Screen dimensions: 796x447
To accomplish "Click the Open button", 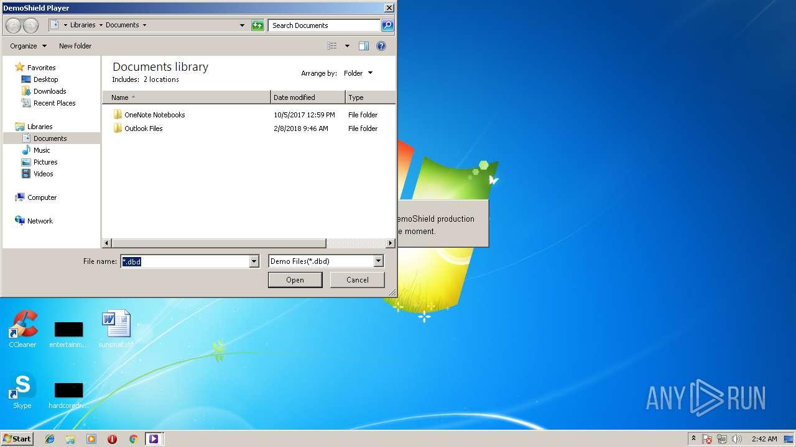I will tap(295, 280).
